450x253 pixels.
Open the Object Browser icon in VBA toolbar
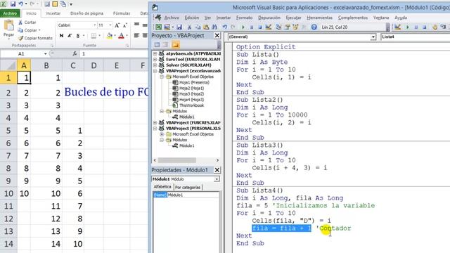click(x=295, y=27)
